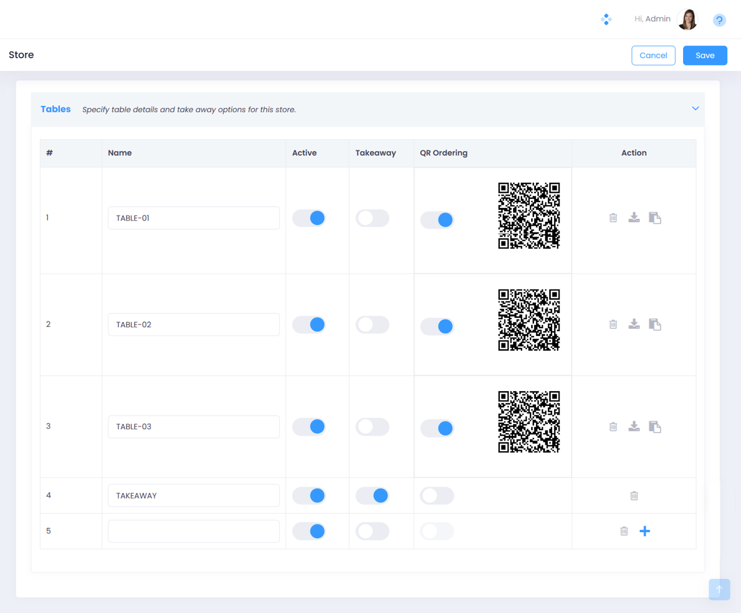Enable QR Ordering for the TAKEAWAY row
741x613 pixels.
pyautogui.click(x=437, y=496)
